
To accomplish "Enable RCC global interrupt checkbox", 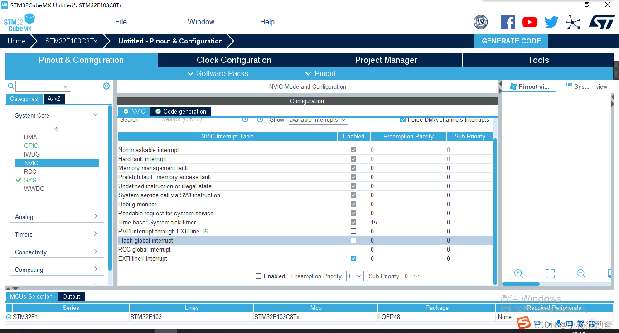I will tap(353, 249).
